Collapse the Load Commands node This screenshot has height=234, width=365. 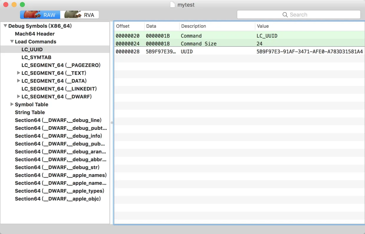[x=12, y=41]
